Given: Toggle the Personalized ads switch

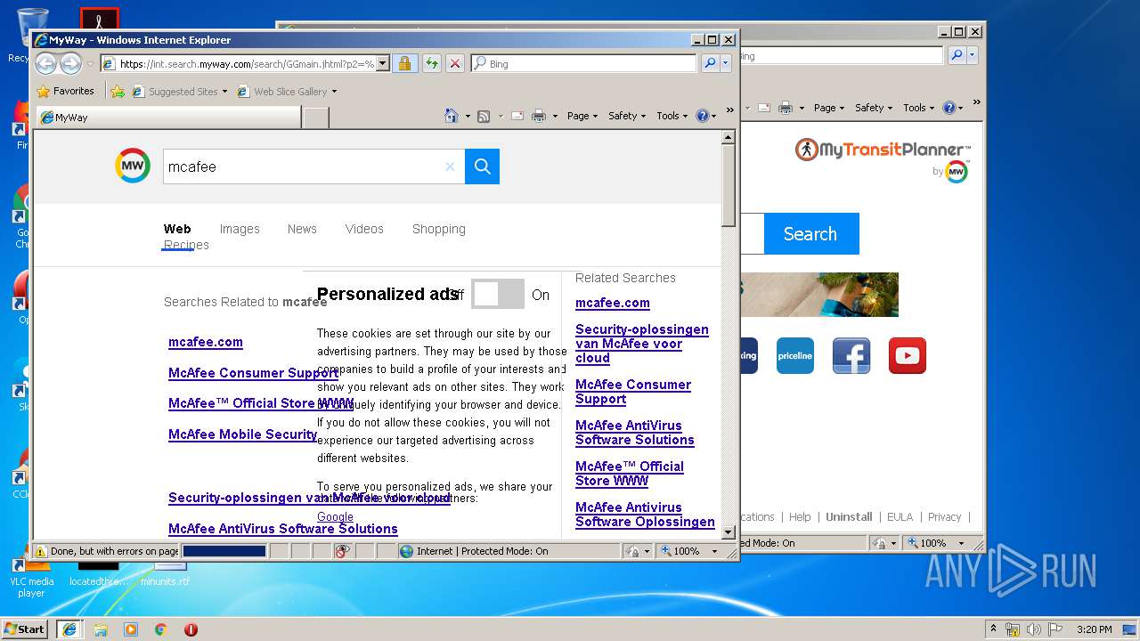Looking at the screenshot, I should [498, 294].
